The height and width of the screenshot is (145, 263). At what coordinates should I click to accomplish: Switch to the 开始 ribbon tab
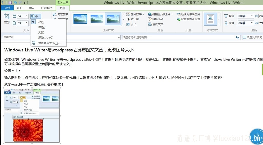pyautogui.click(x=20, y=8)
